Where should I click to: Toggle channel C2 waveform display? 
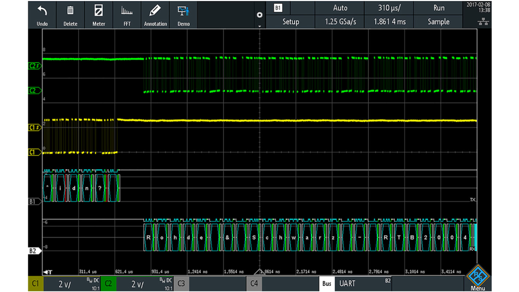click(108, 284)
